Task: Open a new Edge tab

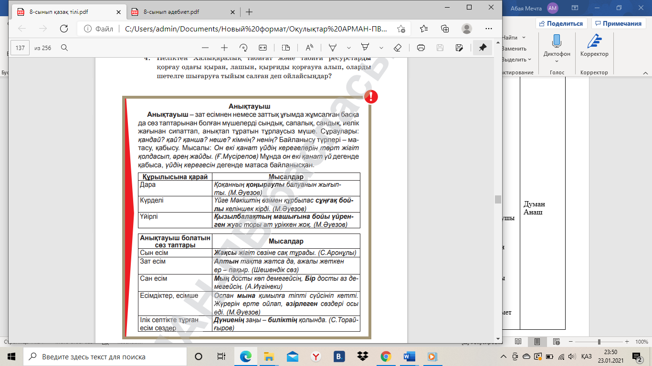Action: [x=249, y=12]
